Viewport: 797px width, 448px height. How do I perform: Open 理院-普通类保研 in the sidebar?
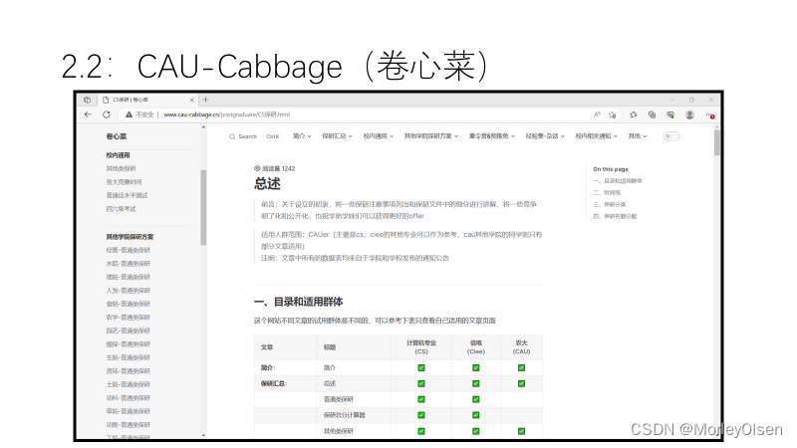[x=129, y=278]
